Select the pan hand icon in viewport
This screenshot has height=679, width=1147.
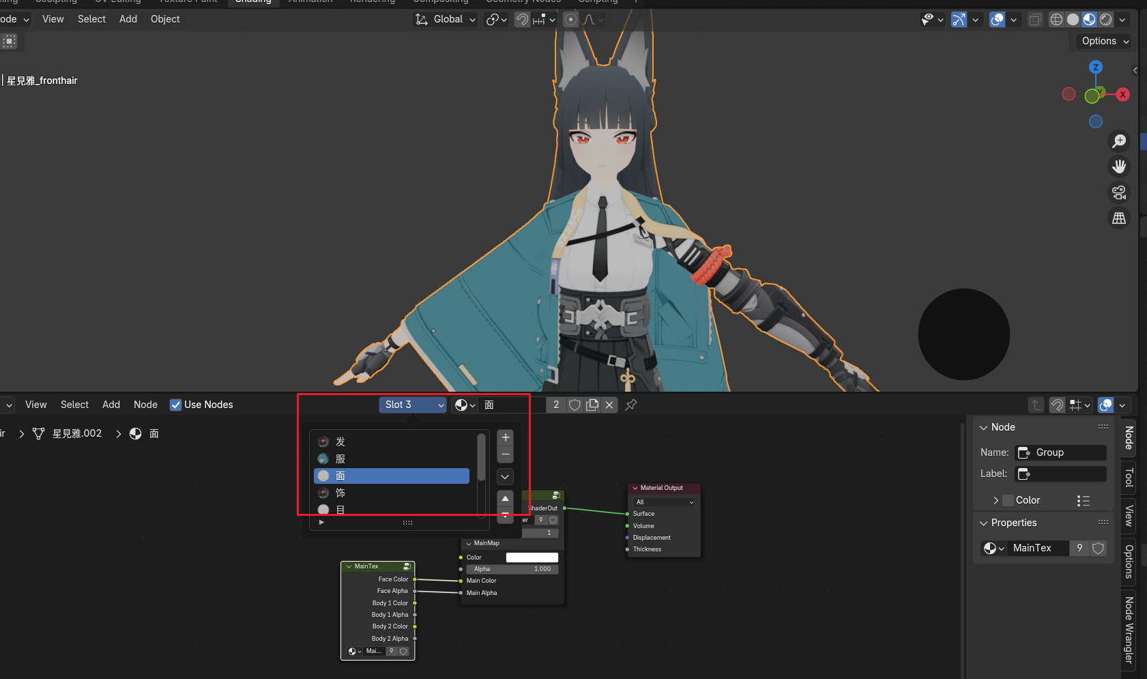click(x=1119, y=167)
